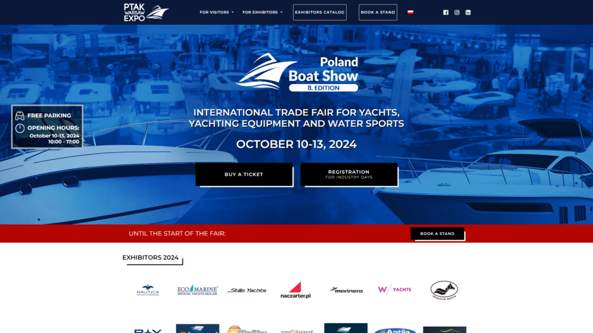Viewport: 593px width, 333px height.
Task: Click the free parking car icon
Action: (20, 116)
